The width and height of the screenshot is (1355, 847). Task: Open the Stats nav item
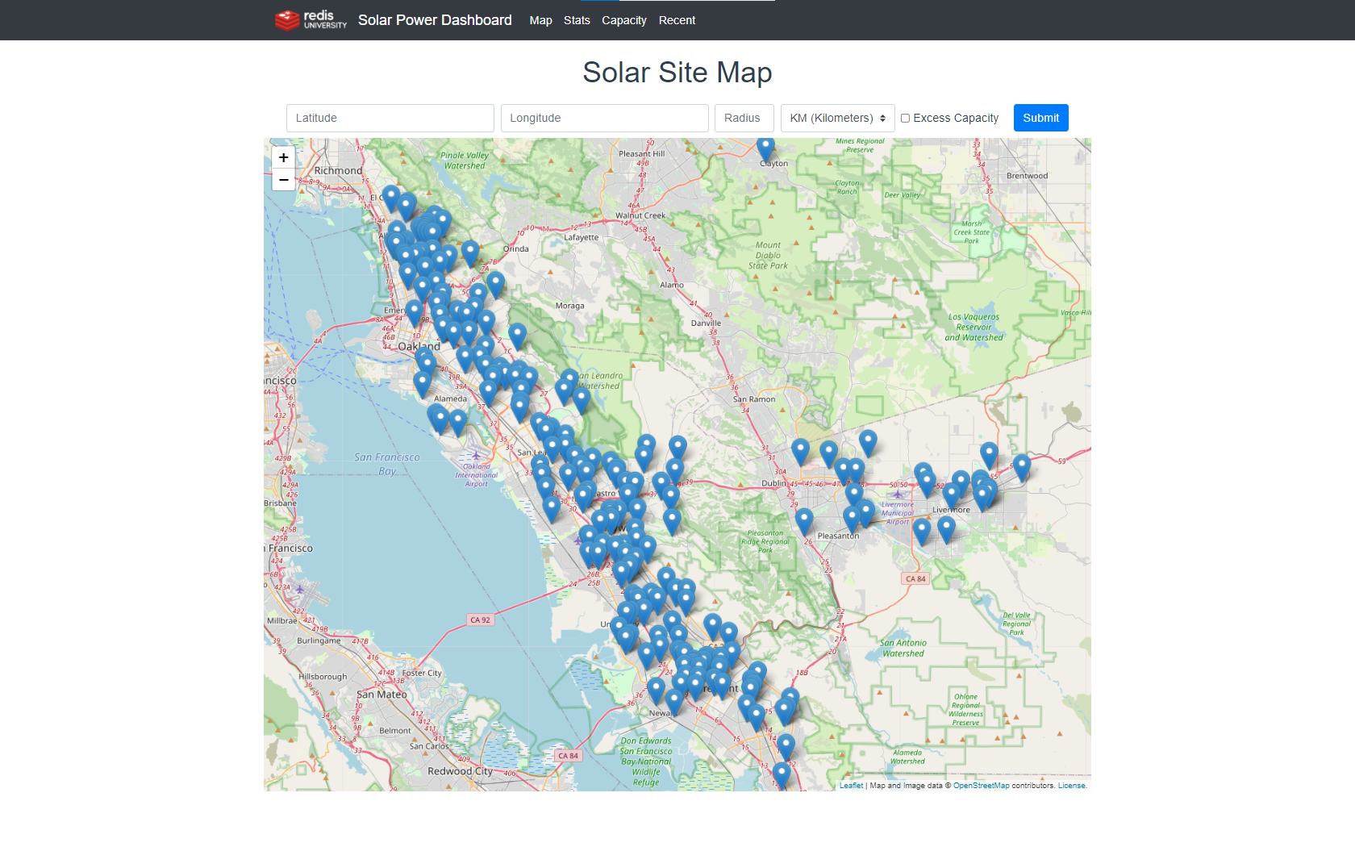coord(577,20)
